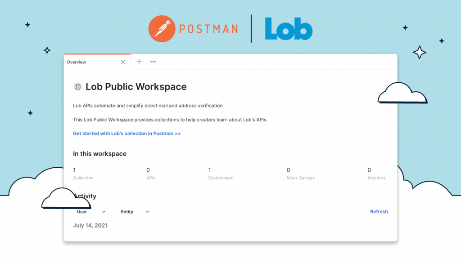The image size is (461, 259).
Task: Select the July 14, 2021 date heading
Action: coord(90,226)
